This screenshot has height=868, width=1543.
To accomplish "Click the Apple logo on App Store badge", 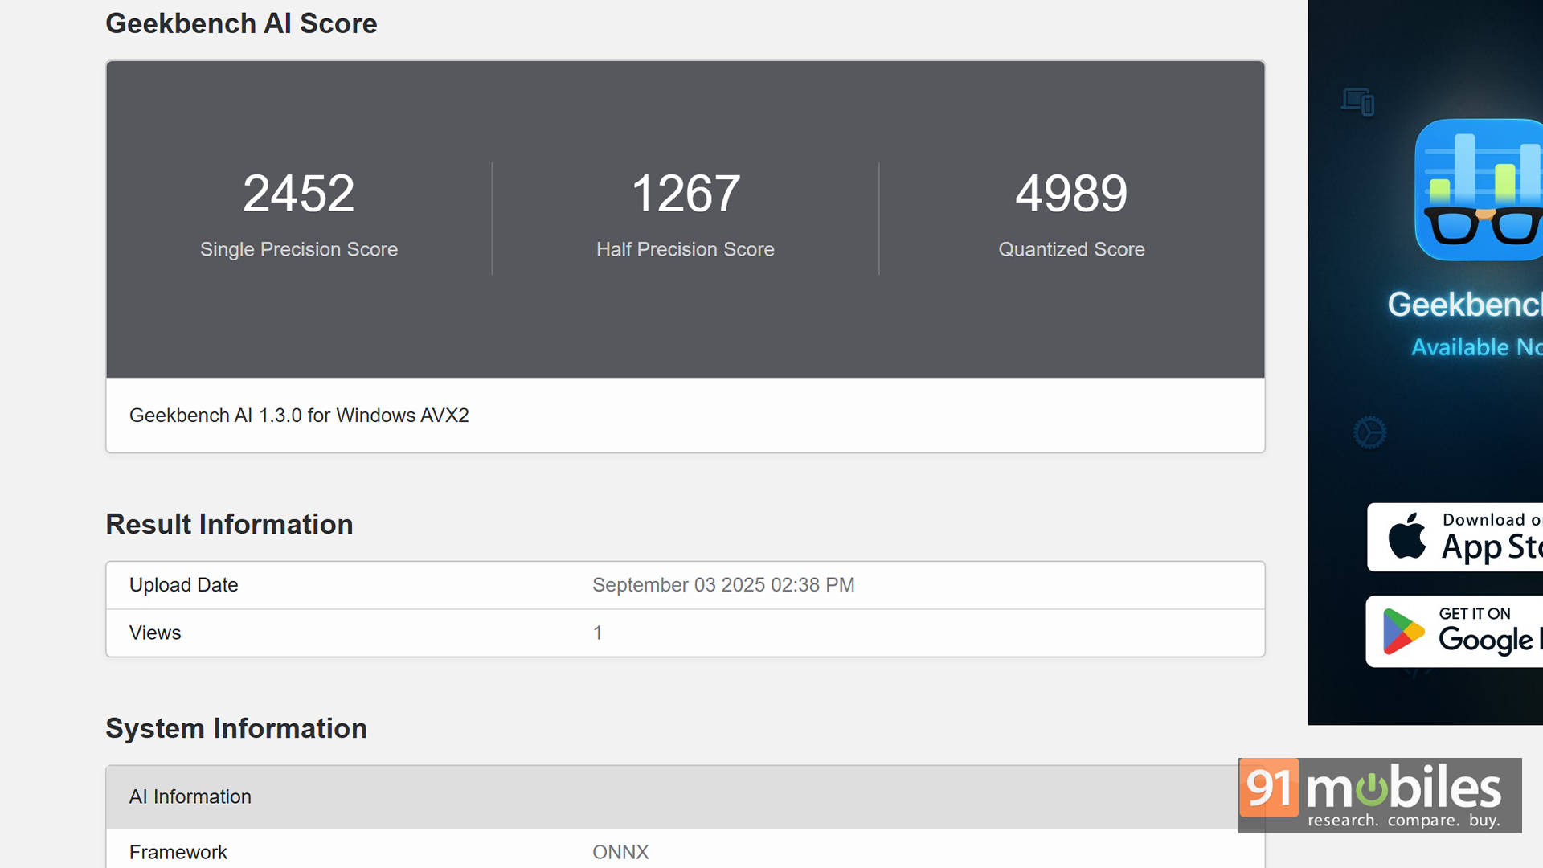I will (1406, 536).
